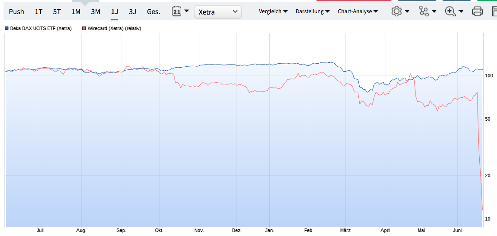The width and height of the screenshot is (497, 236).
Task: Click the Mai axis label
Action: coord(421,230)
